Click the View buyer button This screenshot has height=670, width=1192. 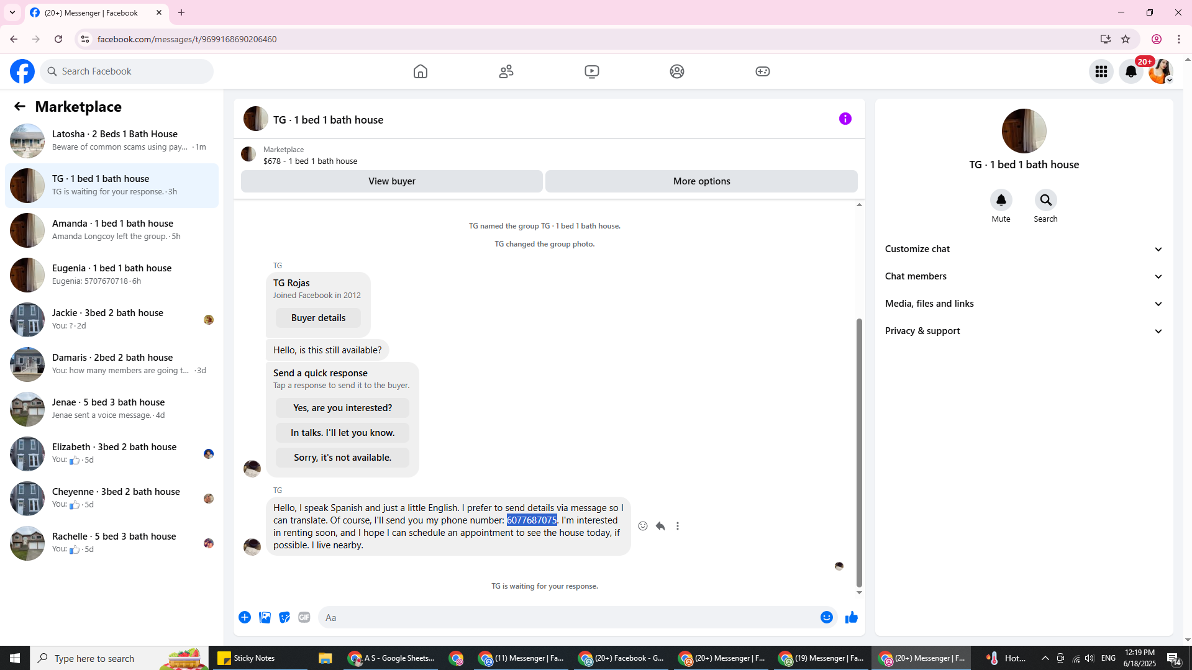pyautogui.click(x=391, y=181)
